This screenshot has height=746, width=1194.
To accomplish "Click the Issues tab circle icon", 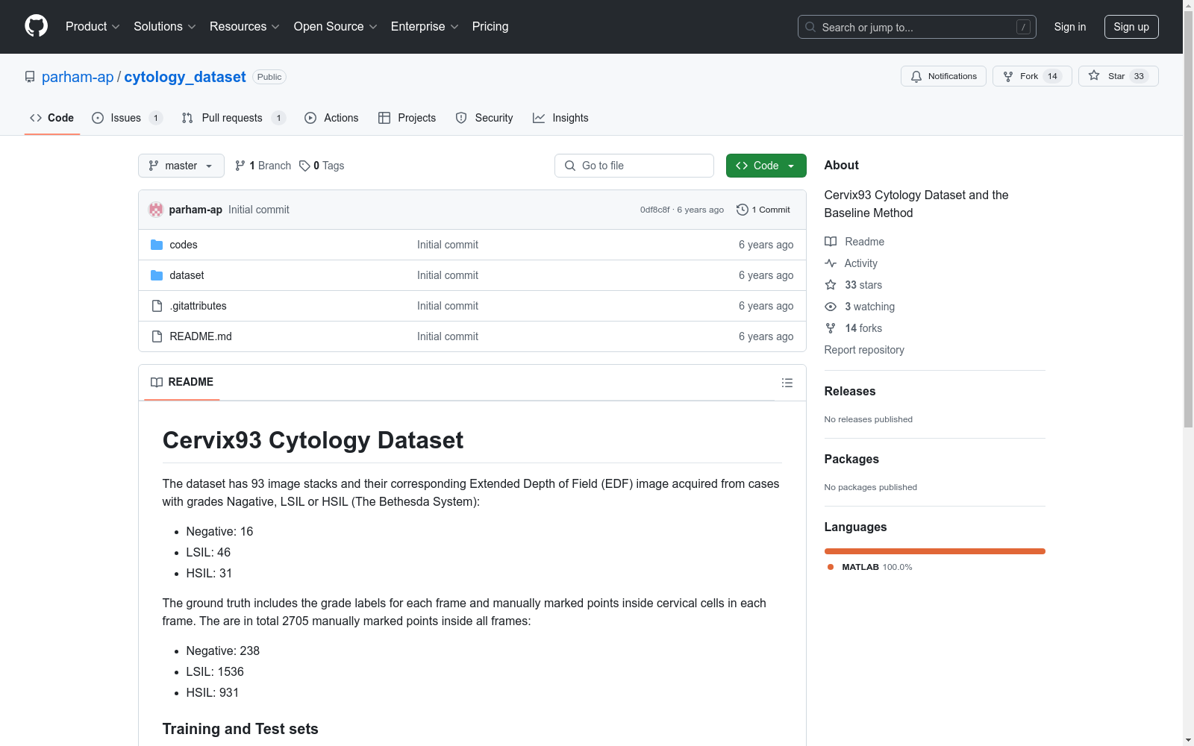I will 98,118.
